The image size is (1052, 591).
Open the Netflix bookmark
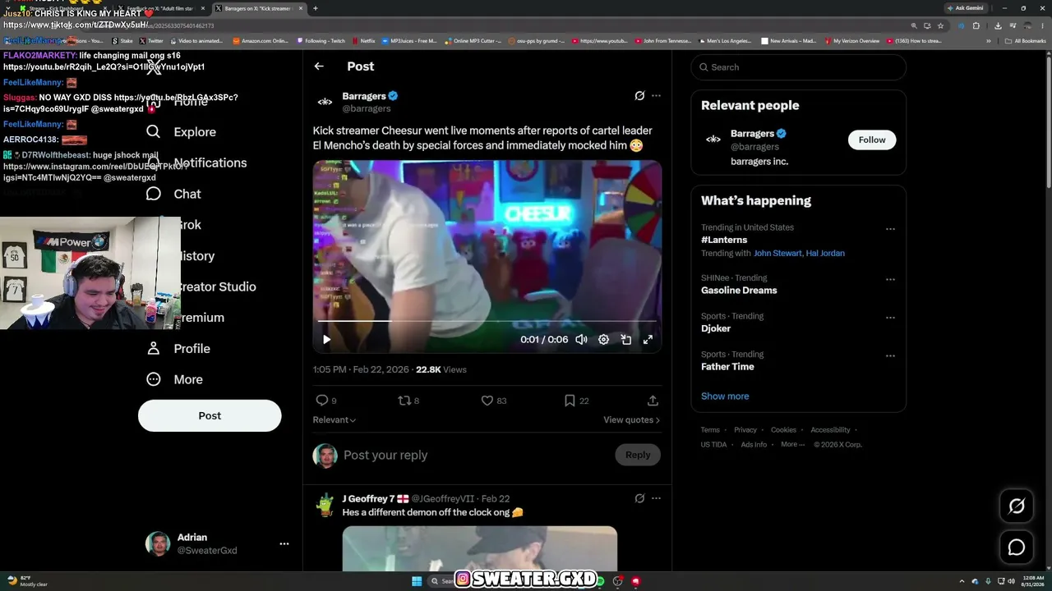(363, 40)
